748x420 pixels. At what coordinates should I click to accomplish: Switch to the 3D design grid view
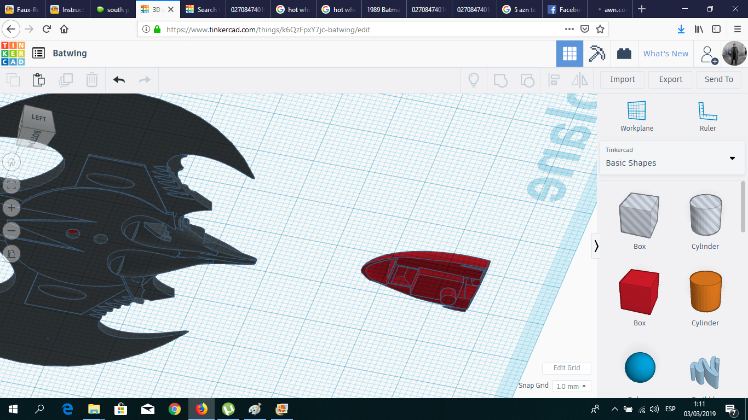[x=569, y=54]
